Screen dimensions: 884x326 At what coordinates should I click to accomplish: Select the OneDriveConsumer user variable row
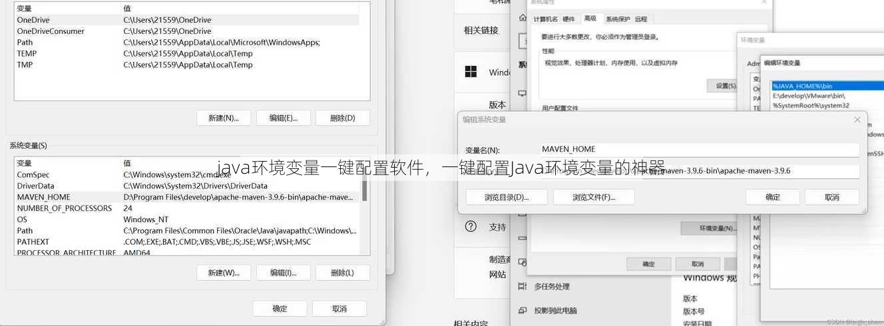187,31
